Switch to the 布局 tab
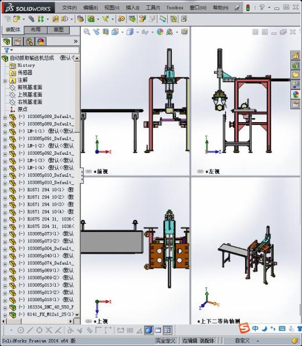302x346 pixels. [35, 30]
